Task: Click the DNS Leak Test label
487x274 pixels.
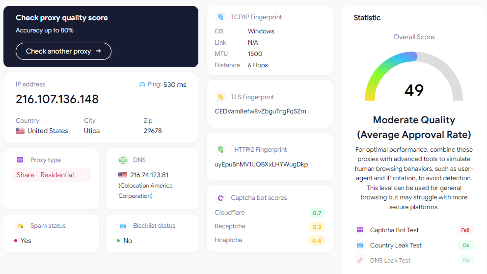Action: [390, 261]
